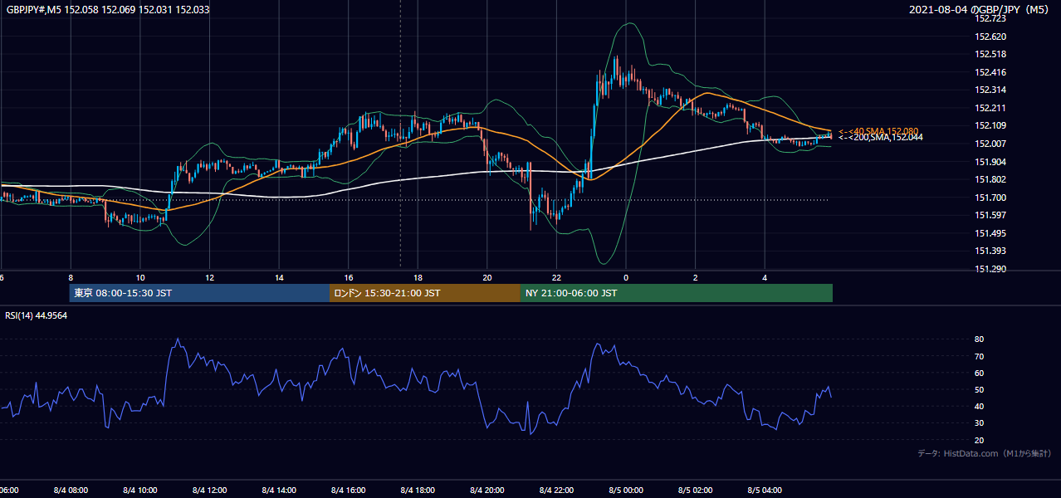Image resolution: width=1061 pixels, height=498 pixels.
Task: Click price axis value 152.416
Action: (x=991, y=72)
